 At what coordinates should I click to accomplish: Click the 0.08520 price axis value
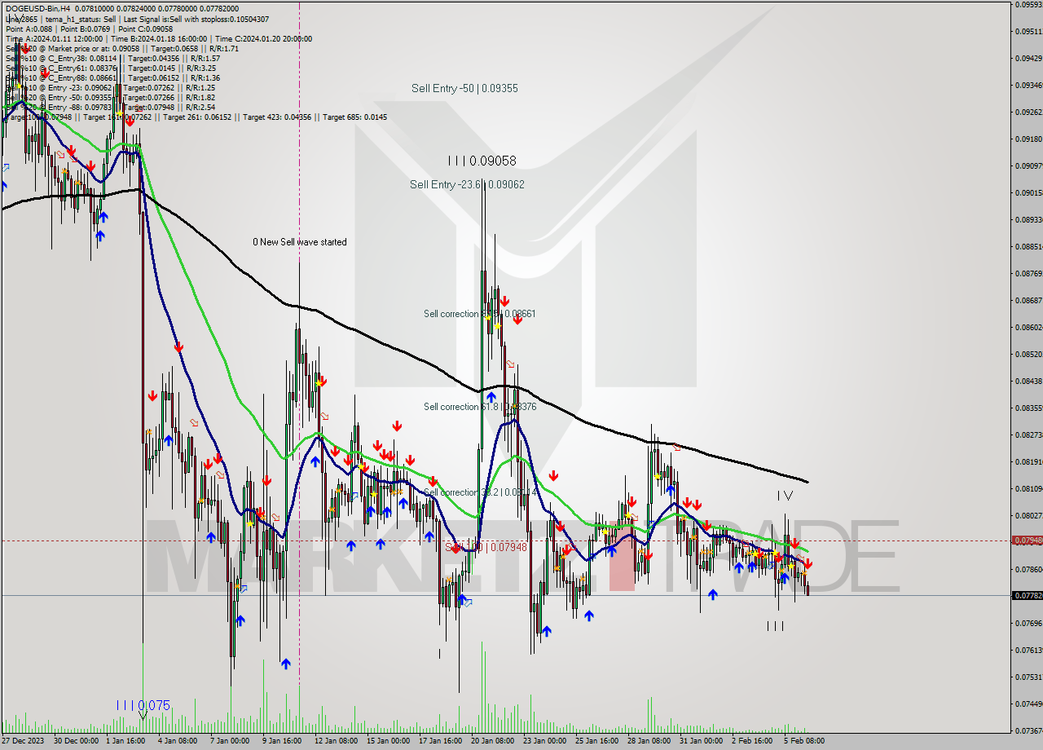1028,354
